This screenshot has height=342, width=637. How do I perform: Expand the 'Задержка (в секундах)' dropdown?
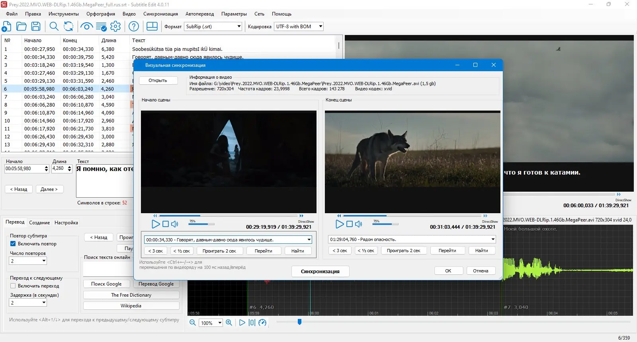point(44,303)
